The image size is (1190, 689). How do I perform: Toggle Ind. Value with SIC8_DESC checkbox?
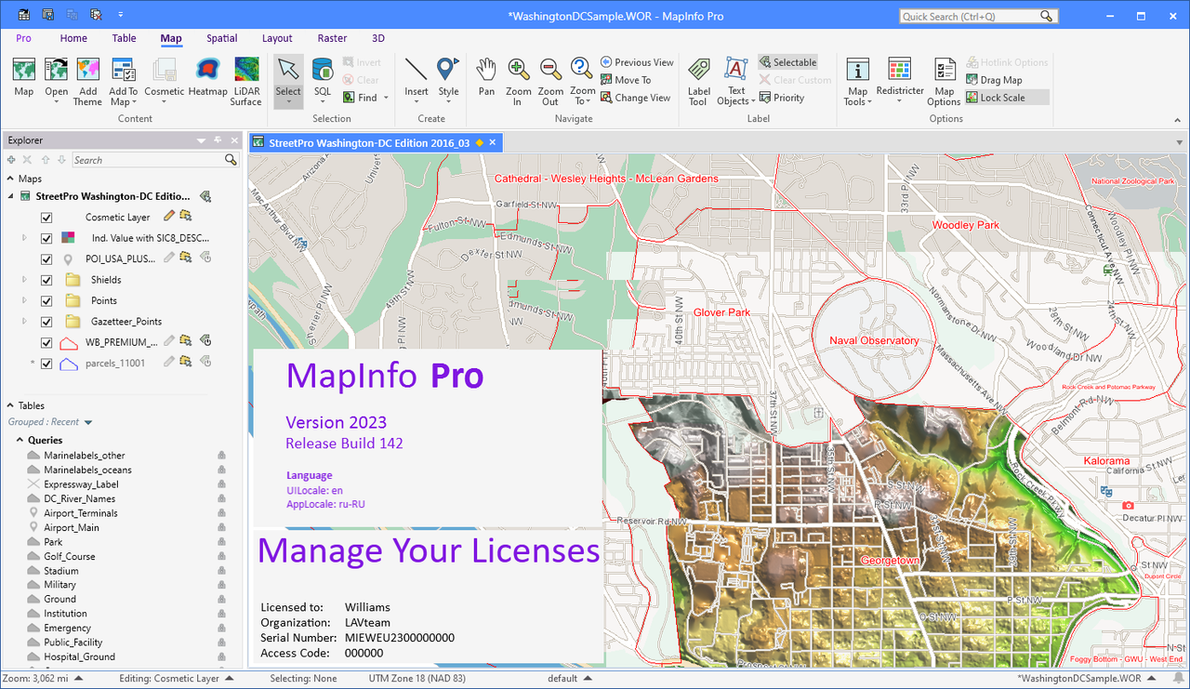pyautogui.click(x=46, y=238)
